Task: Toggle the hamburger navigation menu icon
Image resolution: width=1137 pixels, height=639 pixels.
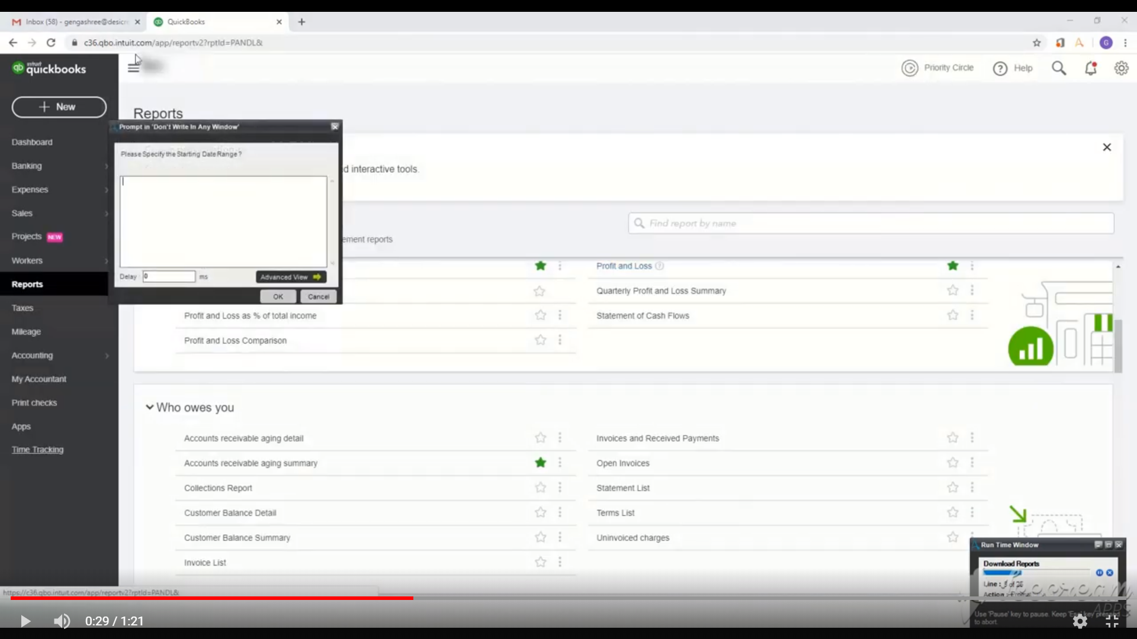Action: click(134, 67)
